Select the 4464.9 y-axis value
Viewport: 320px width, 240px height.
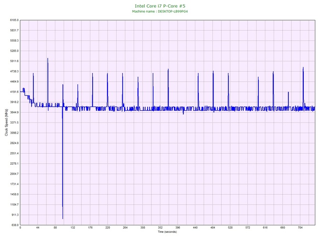click(14, 82)
